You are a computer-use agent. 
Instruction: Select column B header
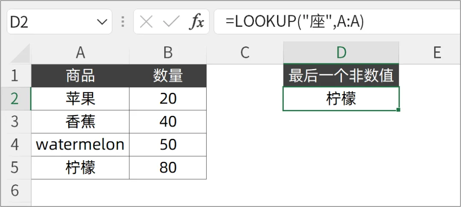tap(168, 53)
